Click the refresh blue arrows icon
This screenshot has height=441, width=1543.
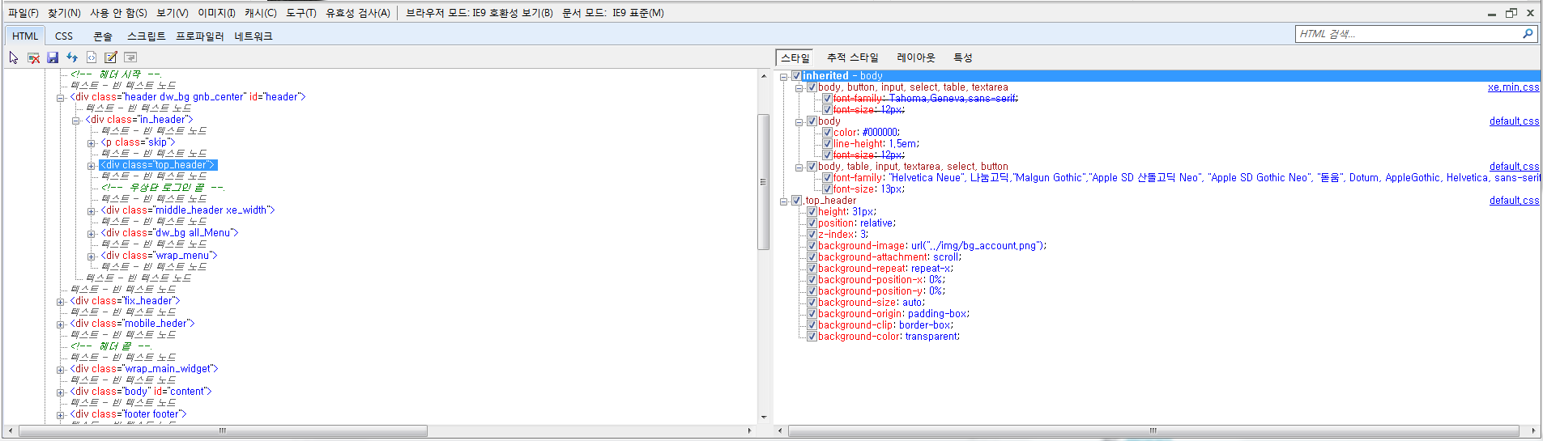(x=72, y=57)
